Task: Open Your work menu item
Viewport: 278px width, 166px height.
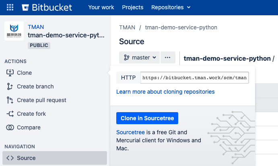Action: 101,7
